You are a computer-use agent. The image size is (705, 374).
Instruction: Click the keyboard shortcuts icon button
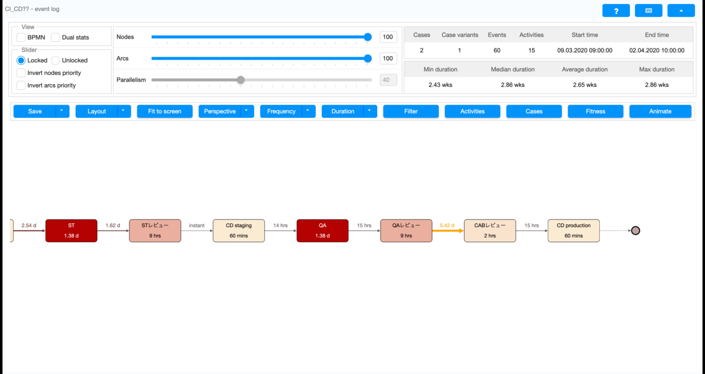[x=648, y=11]
